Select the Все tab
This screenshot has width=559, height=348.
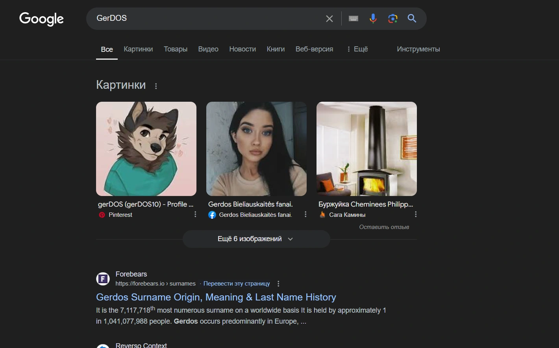[x=107, y=49]
